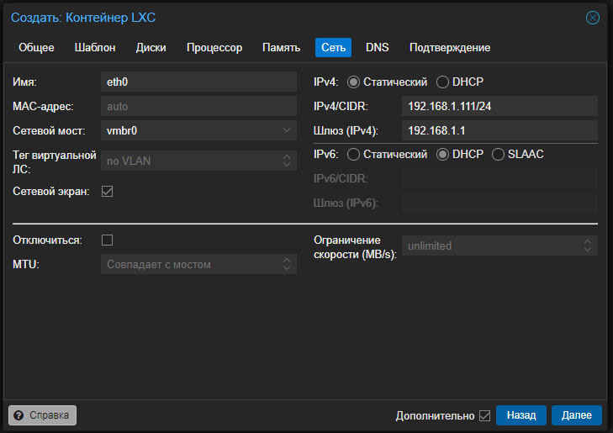The image size is (613, 433).
Task: Decrease the MTU value with down arrow
Action: (287, 268)
